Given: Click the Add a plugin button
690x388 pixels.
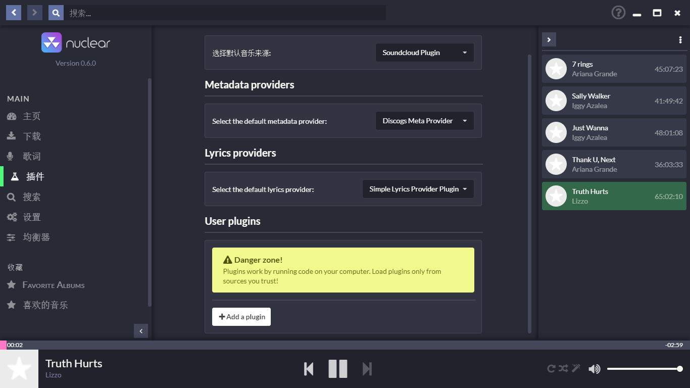Looking at the screenshot, I should (241, 317).
